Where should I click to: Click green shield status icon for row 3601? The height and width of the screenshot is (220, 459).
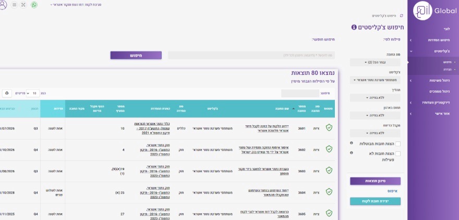(x=329, y=127)
